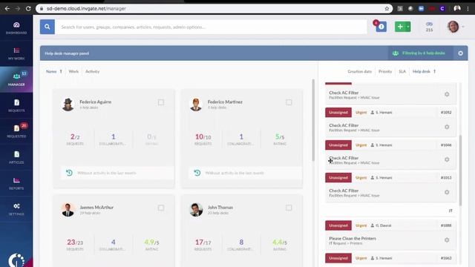Viewport: 475px width, 267px height.
Task: Click Federico Martinez activity history icon
Action: click(x=197, y=173)
